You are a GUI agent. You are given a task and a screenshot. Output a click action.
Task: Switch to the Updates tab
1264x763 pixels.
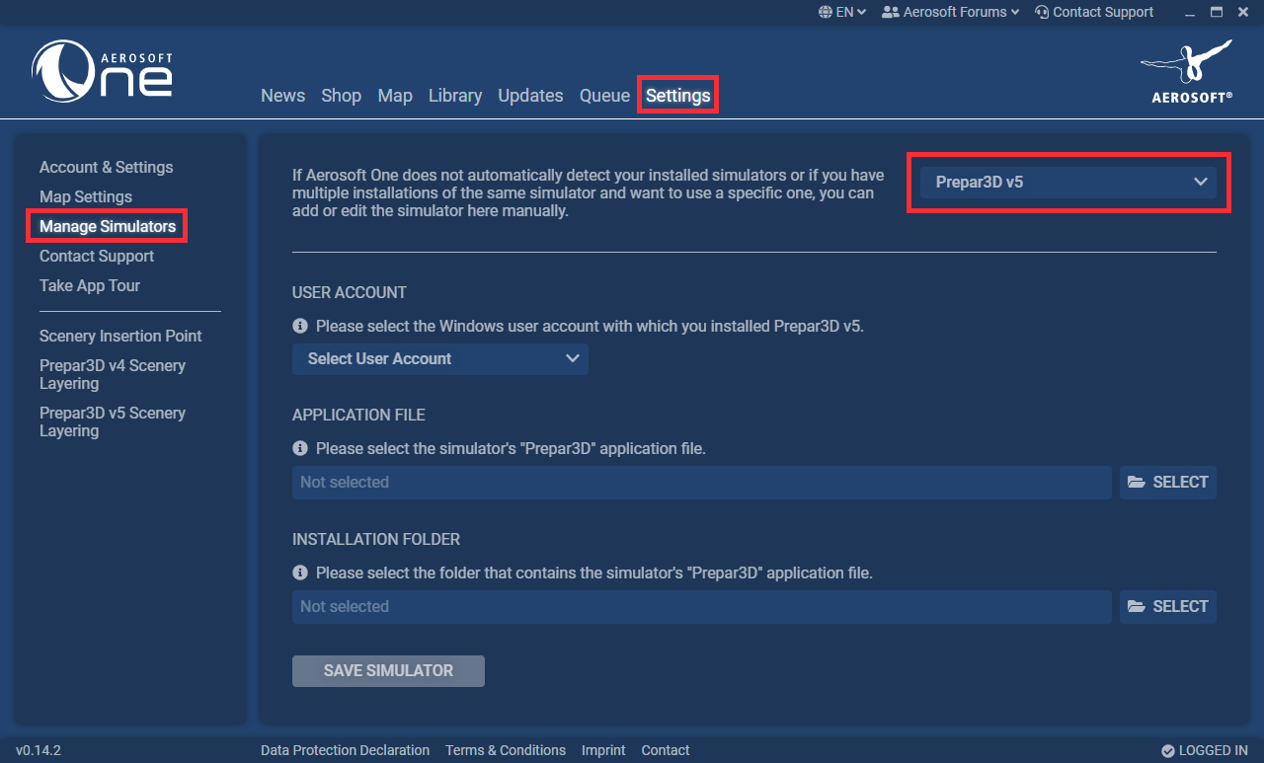530,96
